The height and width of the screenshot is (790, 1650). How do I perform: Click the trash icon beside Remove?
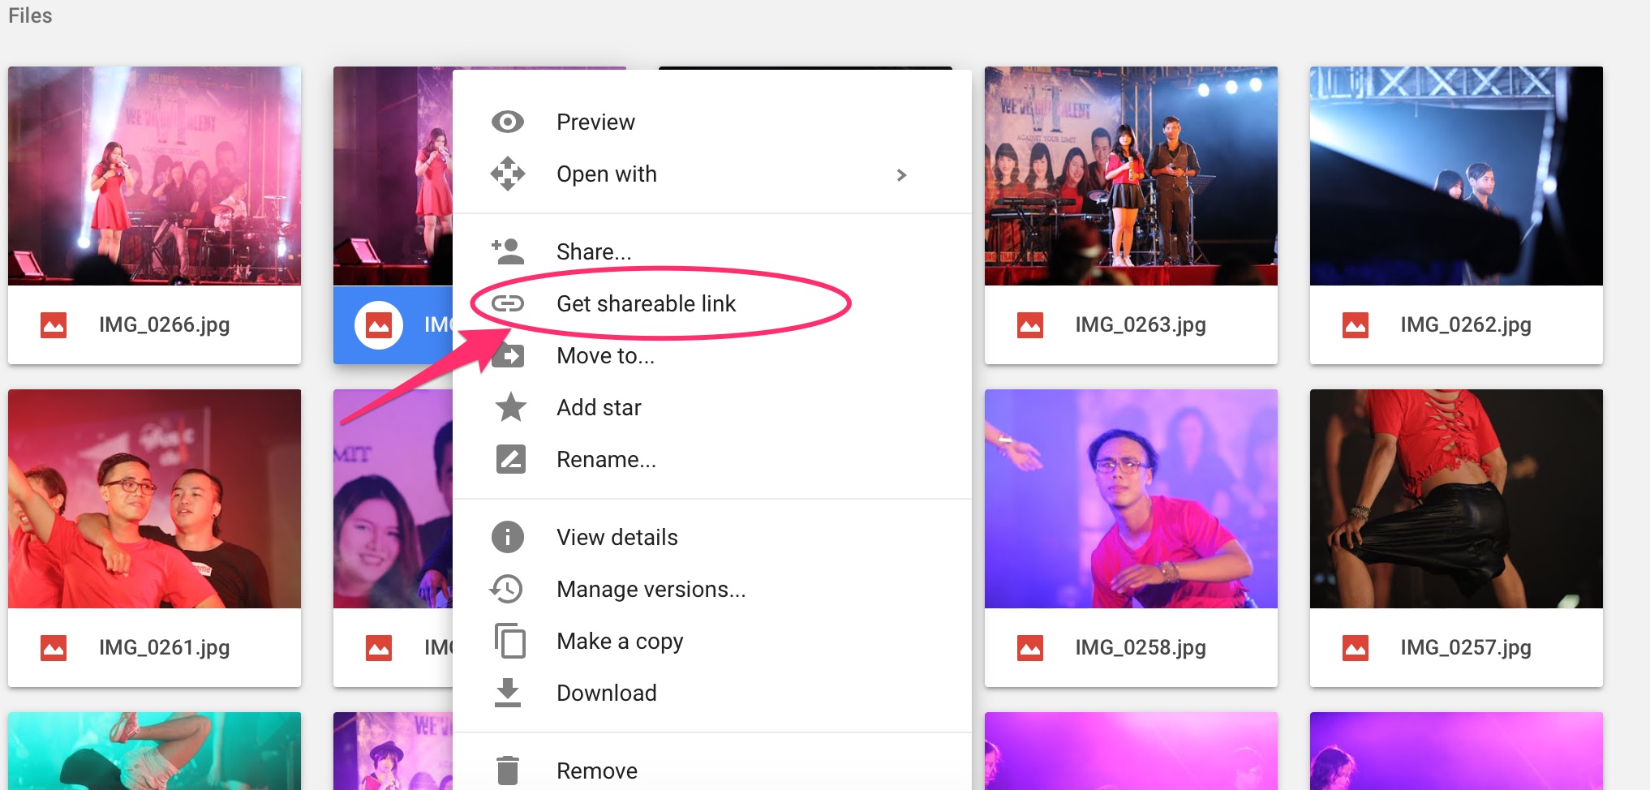508,770
